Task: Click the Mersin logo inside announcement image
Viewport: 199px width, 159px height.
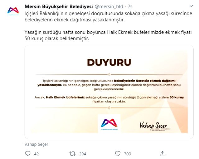Action: [109, 123]
